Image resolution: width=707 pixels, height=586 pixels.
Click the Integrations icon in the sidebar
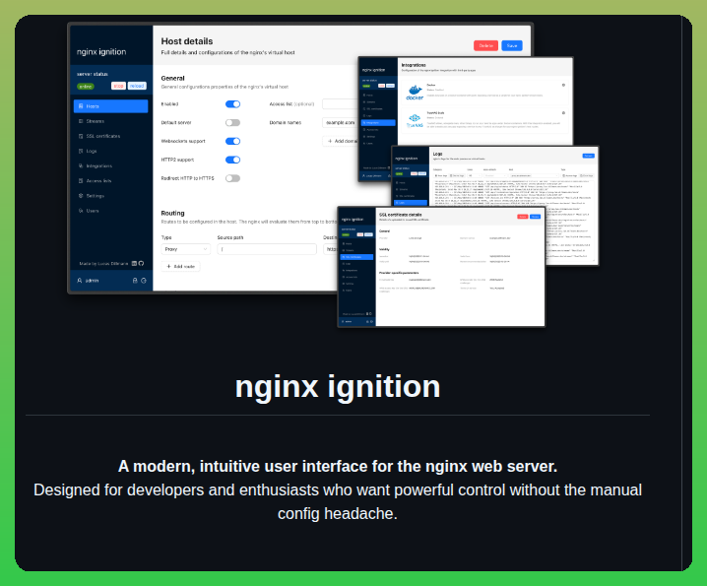pos(81,166)
